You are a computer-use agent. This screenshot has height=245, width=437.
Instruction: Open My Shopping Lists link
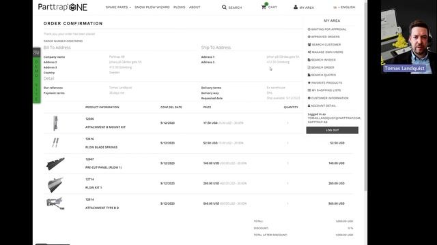click(x=326, y=91)
